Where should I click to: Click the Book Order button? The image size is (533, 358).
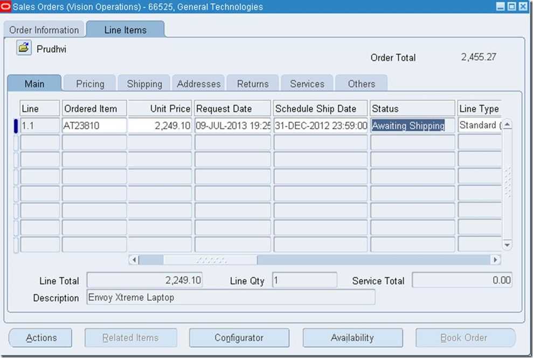(465, 338)
